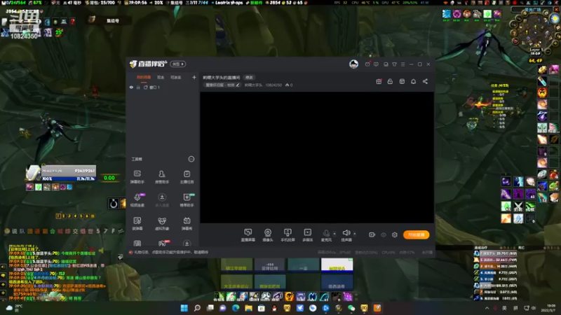Mute the 扬声器 speaker icon
Viewport: 561px width, 315px height.
[x=346, y=233]
